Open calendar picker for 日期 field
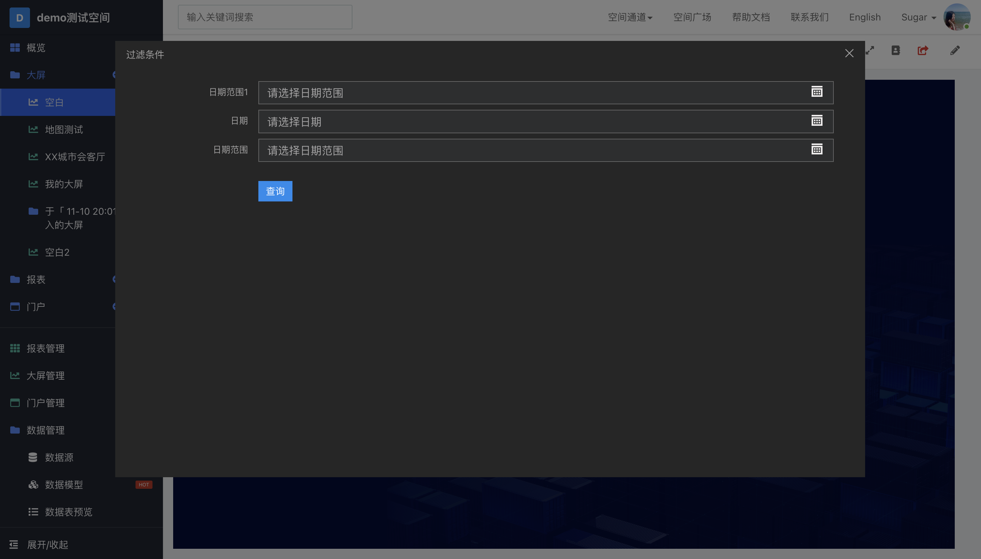Viewport: 981px width, 559px height. coord(817,121)
